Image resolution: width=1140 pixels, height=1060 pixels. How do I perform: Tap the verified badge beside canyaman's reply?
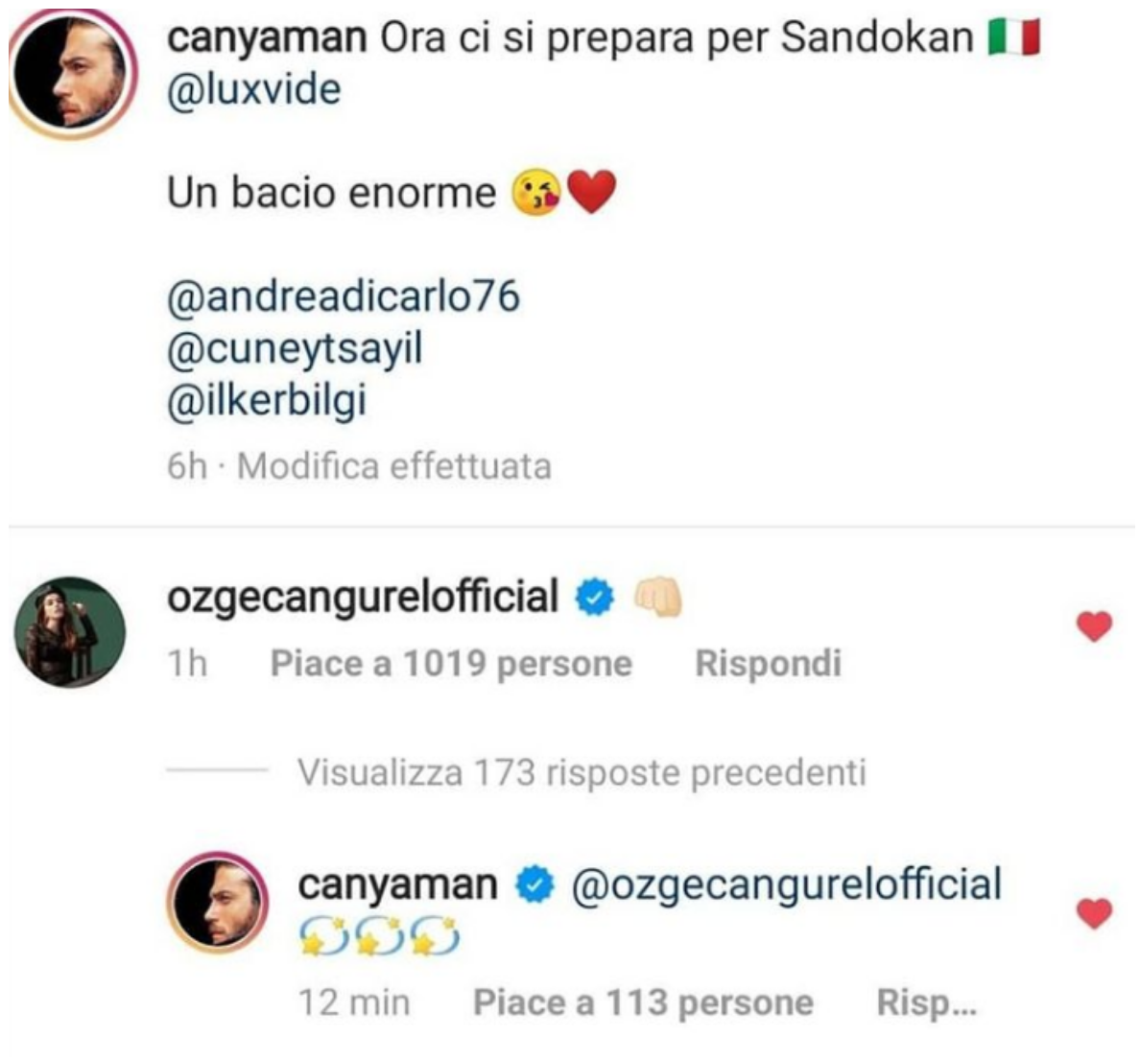pos(534,884)
